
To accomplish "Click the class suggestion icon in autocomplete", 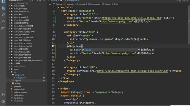I will pyautogui.click(x=83, y=50).
